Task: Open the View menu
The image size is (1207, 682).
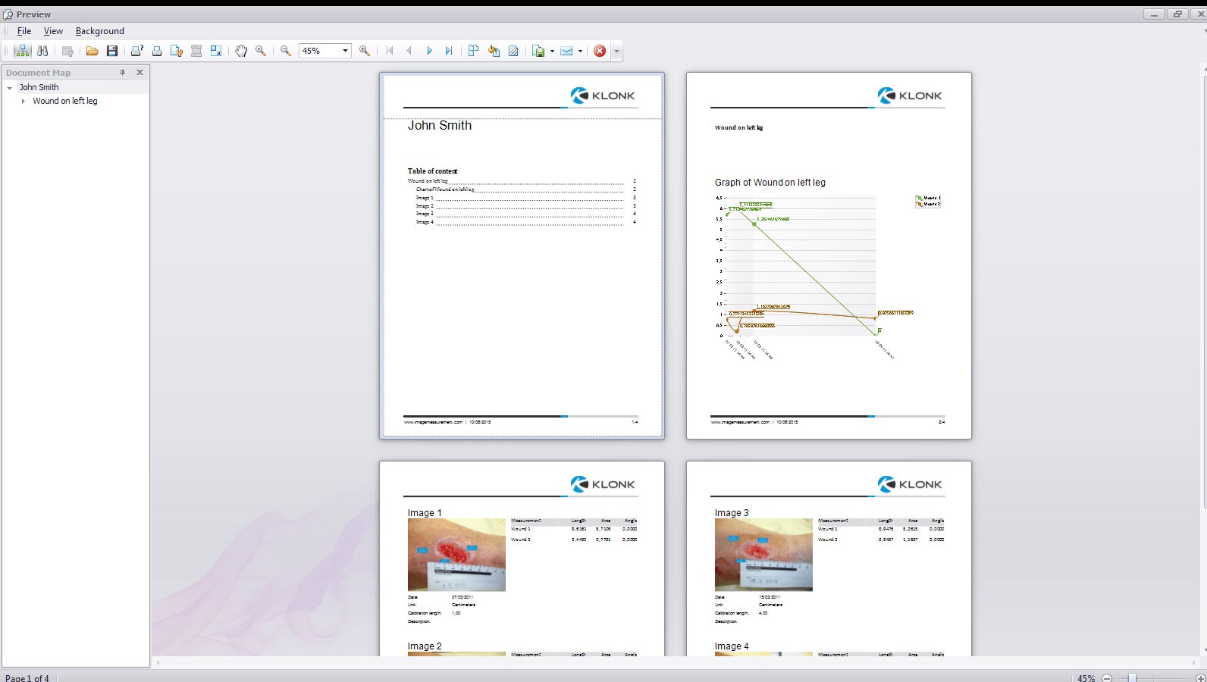Action: [53, 31]
